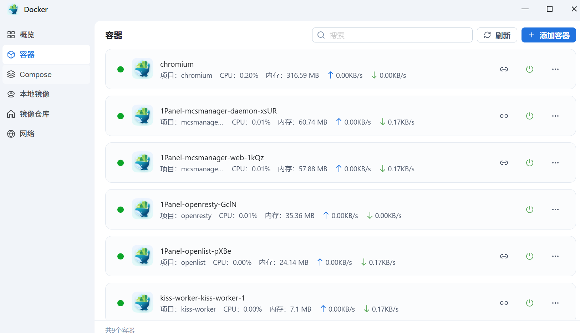Click container name chromium
The height and width of the screenshot is (333, 580).
pos(177,64)
